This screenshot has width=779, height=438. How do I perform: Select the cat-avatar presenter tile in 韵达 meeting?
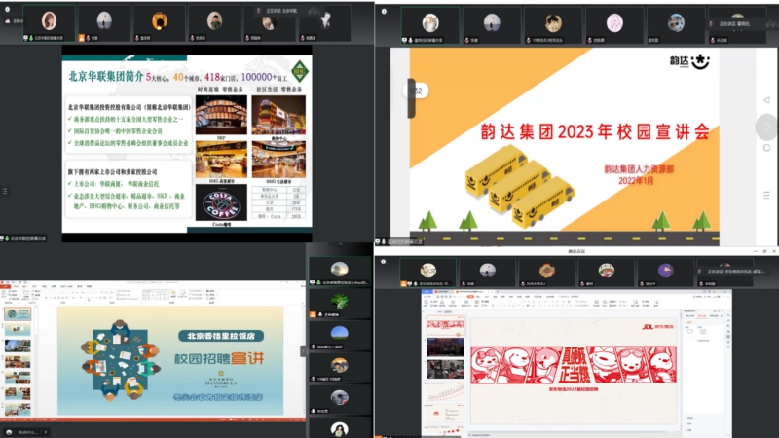coord(429,25)
